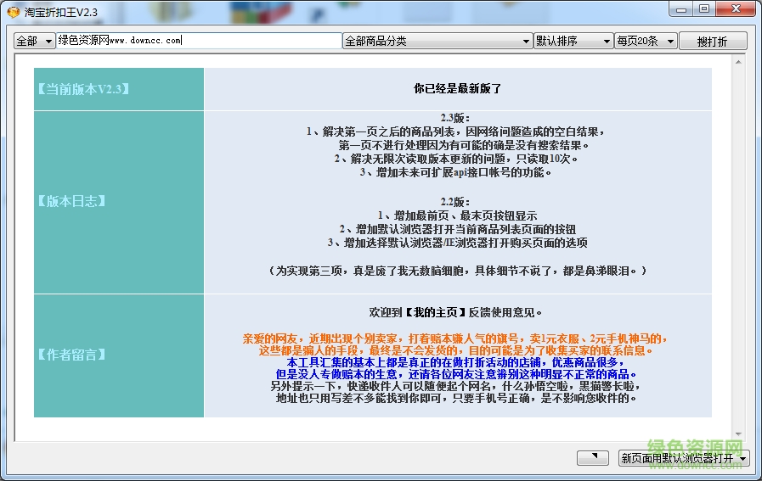
Task: Click the text 你已经是最新版了
Action: 457,88
